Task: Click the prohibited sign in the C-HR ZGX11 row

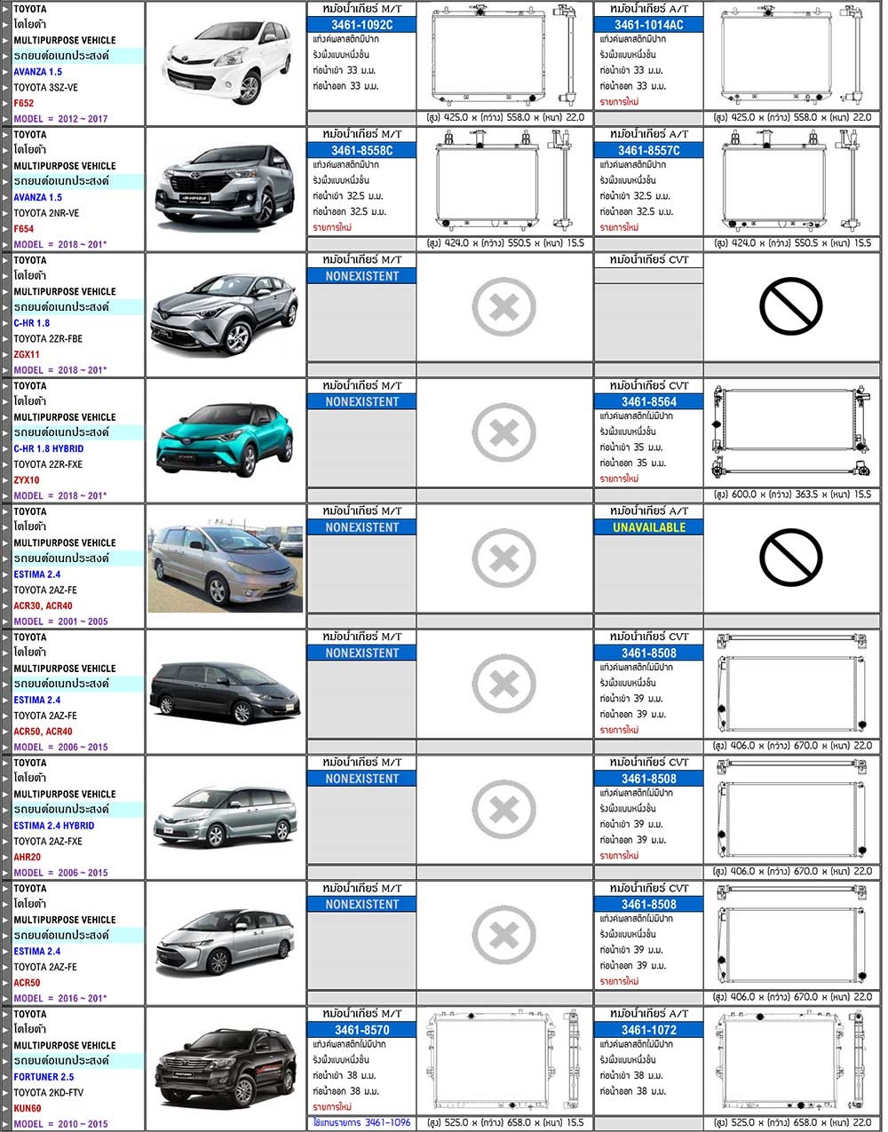Action: (790, 307)
